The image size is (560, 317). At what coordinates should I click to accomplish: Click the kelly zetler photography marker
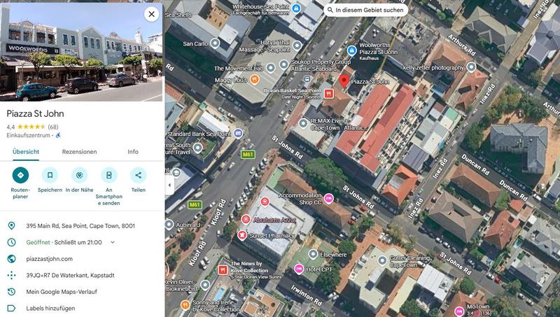coord(471,67)
